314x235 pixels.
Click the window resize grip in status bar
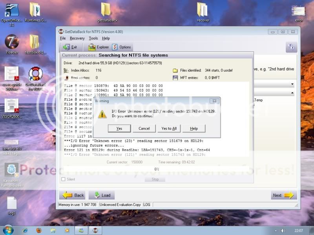tap(296, 205)
